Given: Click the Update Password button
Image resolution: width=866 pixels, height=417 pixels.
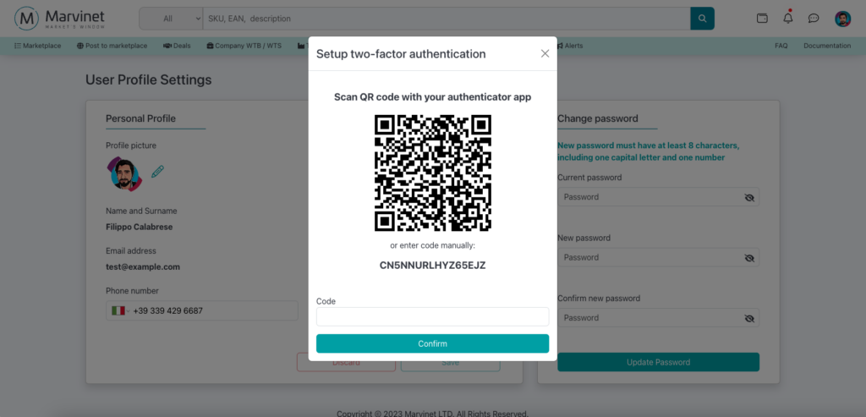Looking at the screenshot, I should point(658,362).
